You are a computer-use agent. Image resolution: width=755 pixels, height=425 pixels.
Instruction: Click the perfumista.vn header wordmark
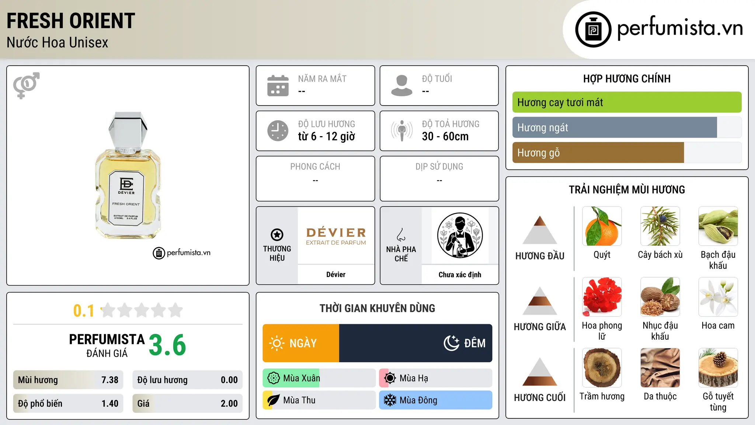(x=680, y=28)
